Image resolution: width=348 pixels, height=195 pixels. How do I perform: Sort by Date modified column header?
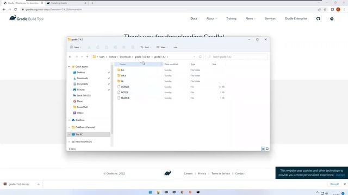click(171, 64)
